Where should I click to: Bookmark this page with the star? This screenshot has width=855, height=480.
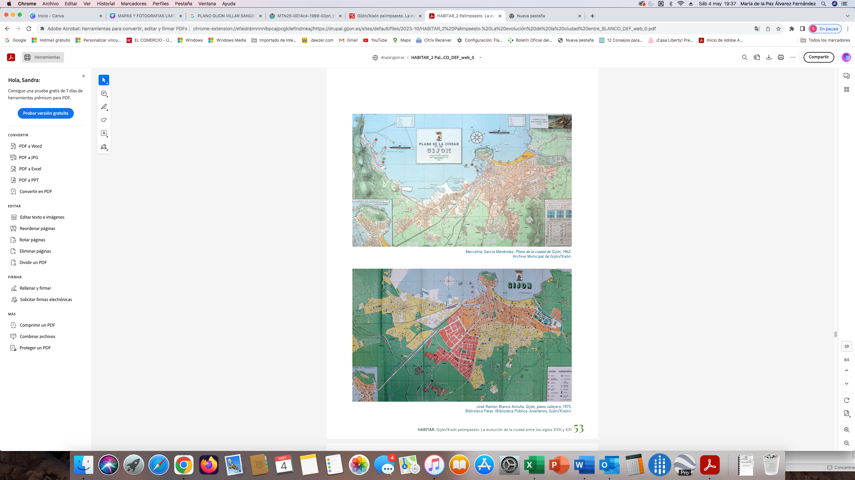pos(779,29)
